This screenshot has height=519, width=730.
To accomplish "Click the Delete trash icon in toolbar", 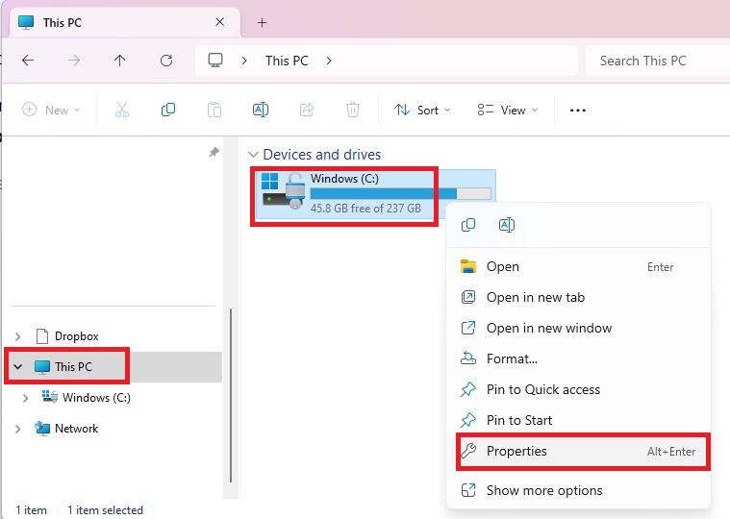I will [x=352, y=111].
